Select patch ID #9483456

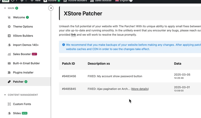click(69, 76)
